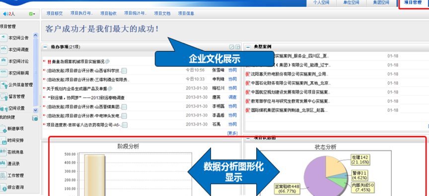Click the 工作管理 shortcut icon

(3, 176)
